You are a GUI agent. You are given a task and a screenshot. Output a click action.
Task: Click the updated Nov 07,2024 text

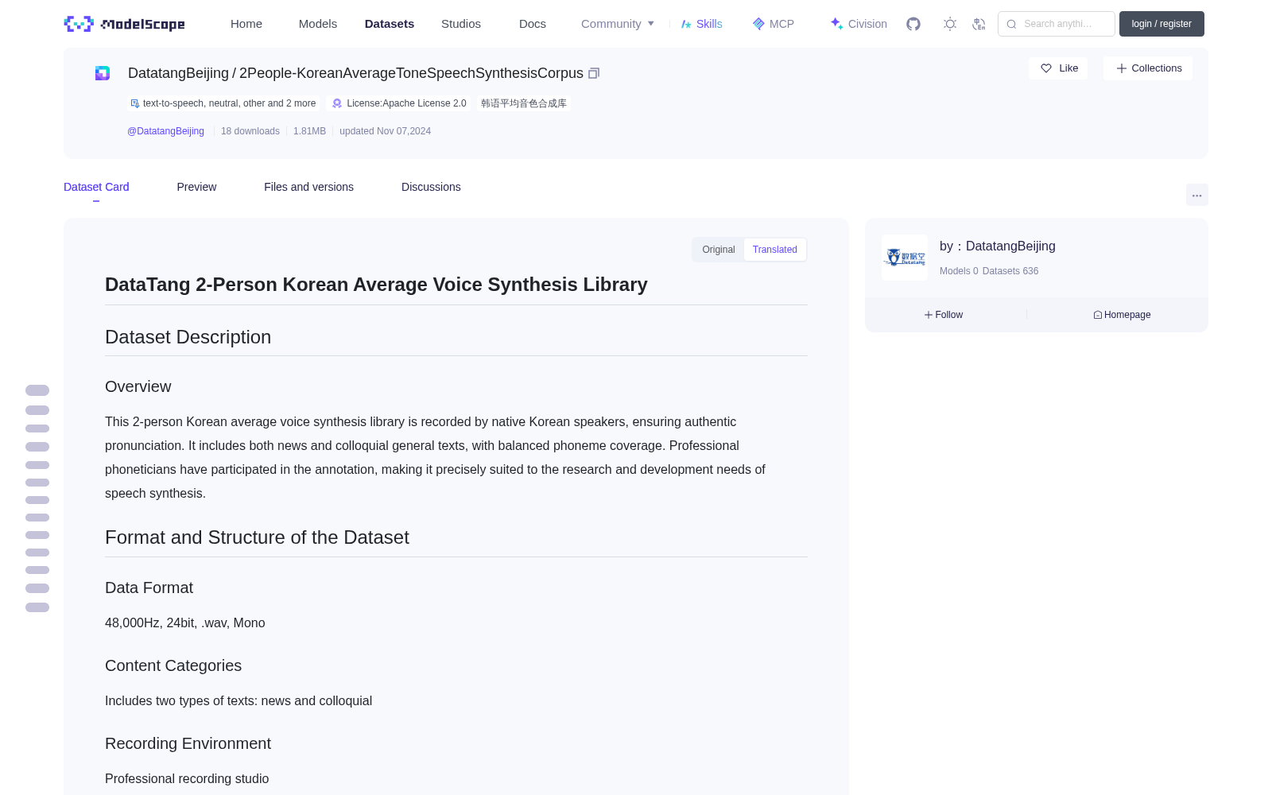point(385,131)
